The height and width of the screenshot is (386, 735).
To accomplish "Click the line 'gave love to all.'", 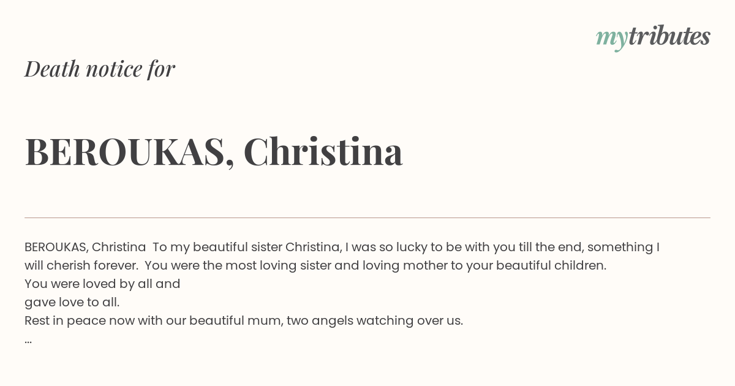I will click(72, 302).
